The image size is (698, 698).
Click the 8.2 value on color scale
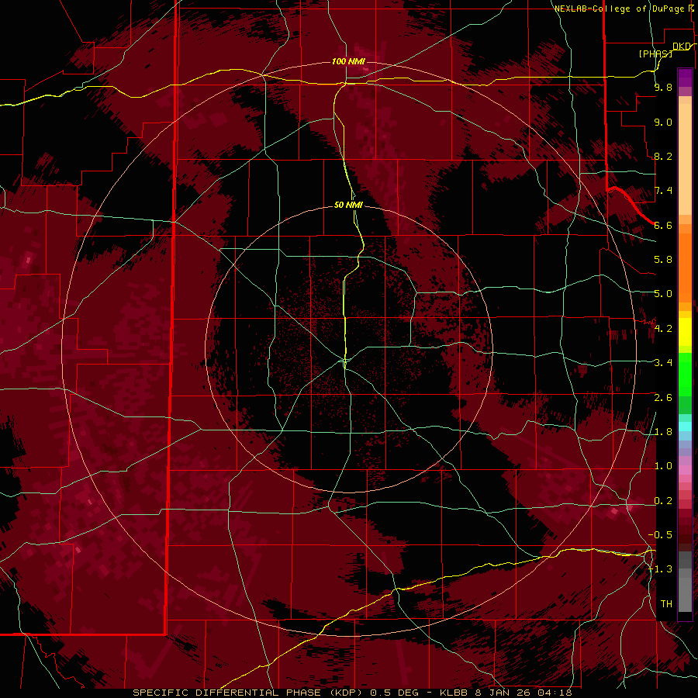coord(663,156)
